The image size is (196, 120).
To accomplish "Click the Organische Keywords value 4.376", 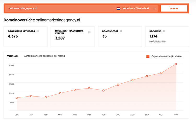I will pyautogui.click(x=13, y=36).
